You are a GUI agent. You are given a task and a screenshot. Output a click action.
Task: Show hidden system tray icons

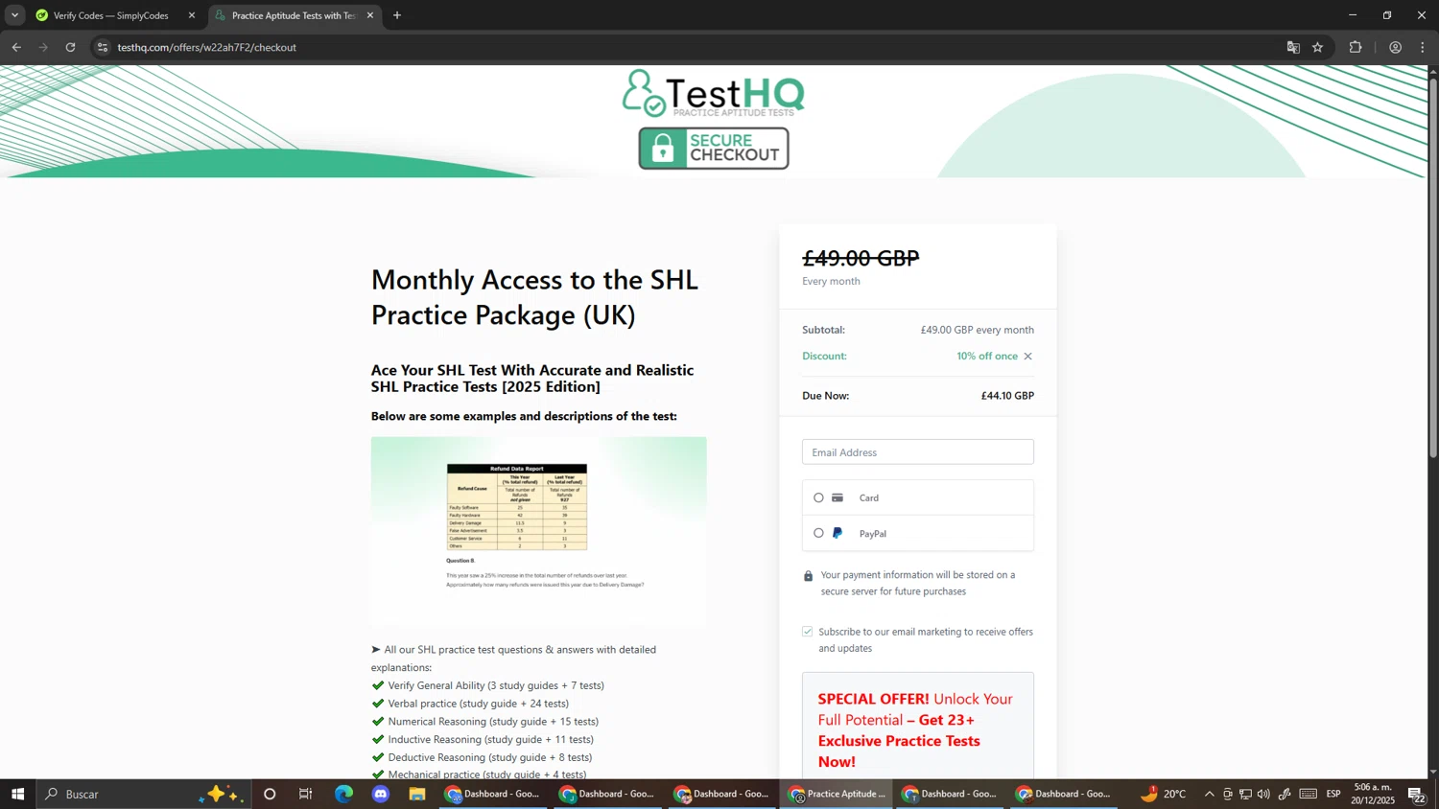point(1209,794)
